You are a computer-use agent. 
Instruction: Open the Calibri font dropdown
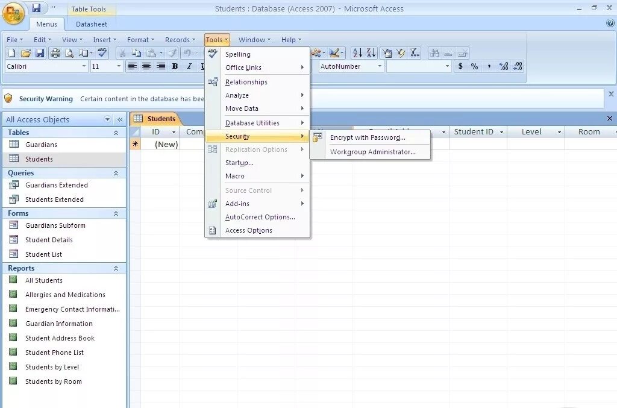[x=84, y=66]
